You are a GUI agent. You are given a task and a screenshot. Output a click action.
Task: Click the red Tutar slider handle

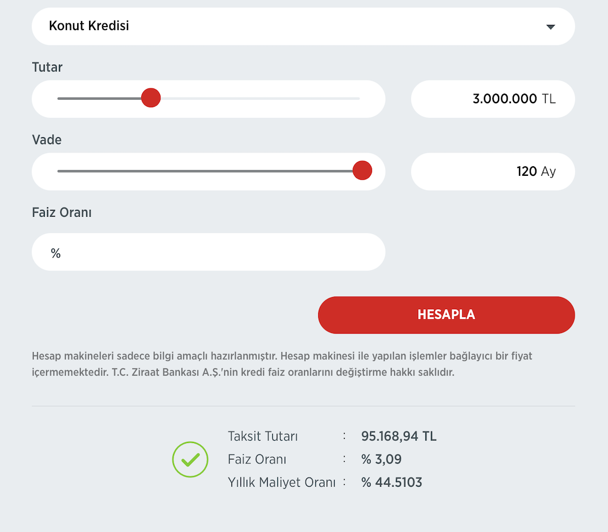150,98
